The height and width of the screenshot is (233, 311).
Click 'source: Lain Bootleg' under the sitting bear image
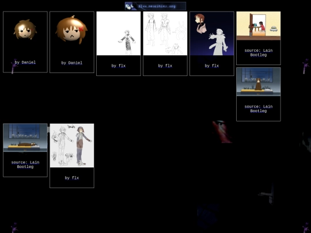click(259, 109)
